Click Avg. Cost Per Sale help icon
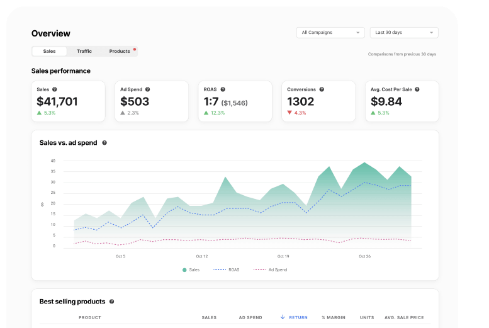The width and height of the screenshot is (489, 328). [417, 89]
